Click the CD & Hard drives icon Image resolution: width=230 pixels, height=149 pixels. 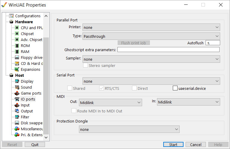[x=17, y=63]
